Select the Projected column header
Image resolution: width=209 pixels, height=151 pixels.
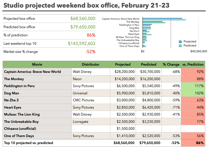122,64
